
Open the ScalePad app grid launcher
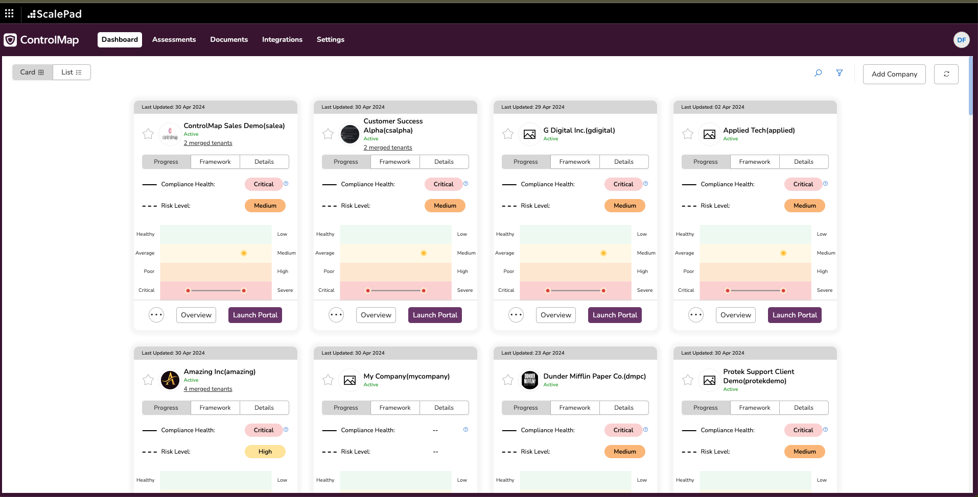point(9,13)
